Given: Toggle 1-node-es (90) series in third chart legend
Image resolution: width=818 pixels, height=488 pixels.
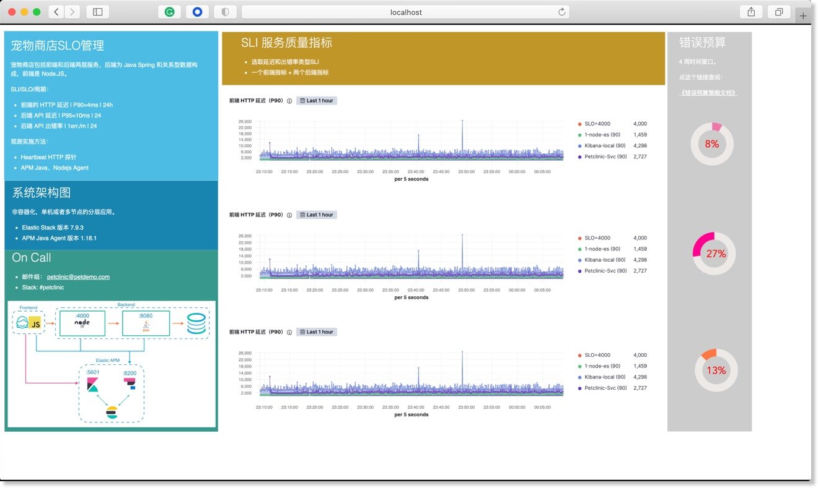Looking at the screenshot, I should pos(602,366).
